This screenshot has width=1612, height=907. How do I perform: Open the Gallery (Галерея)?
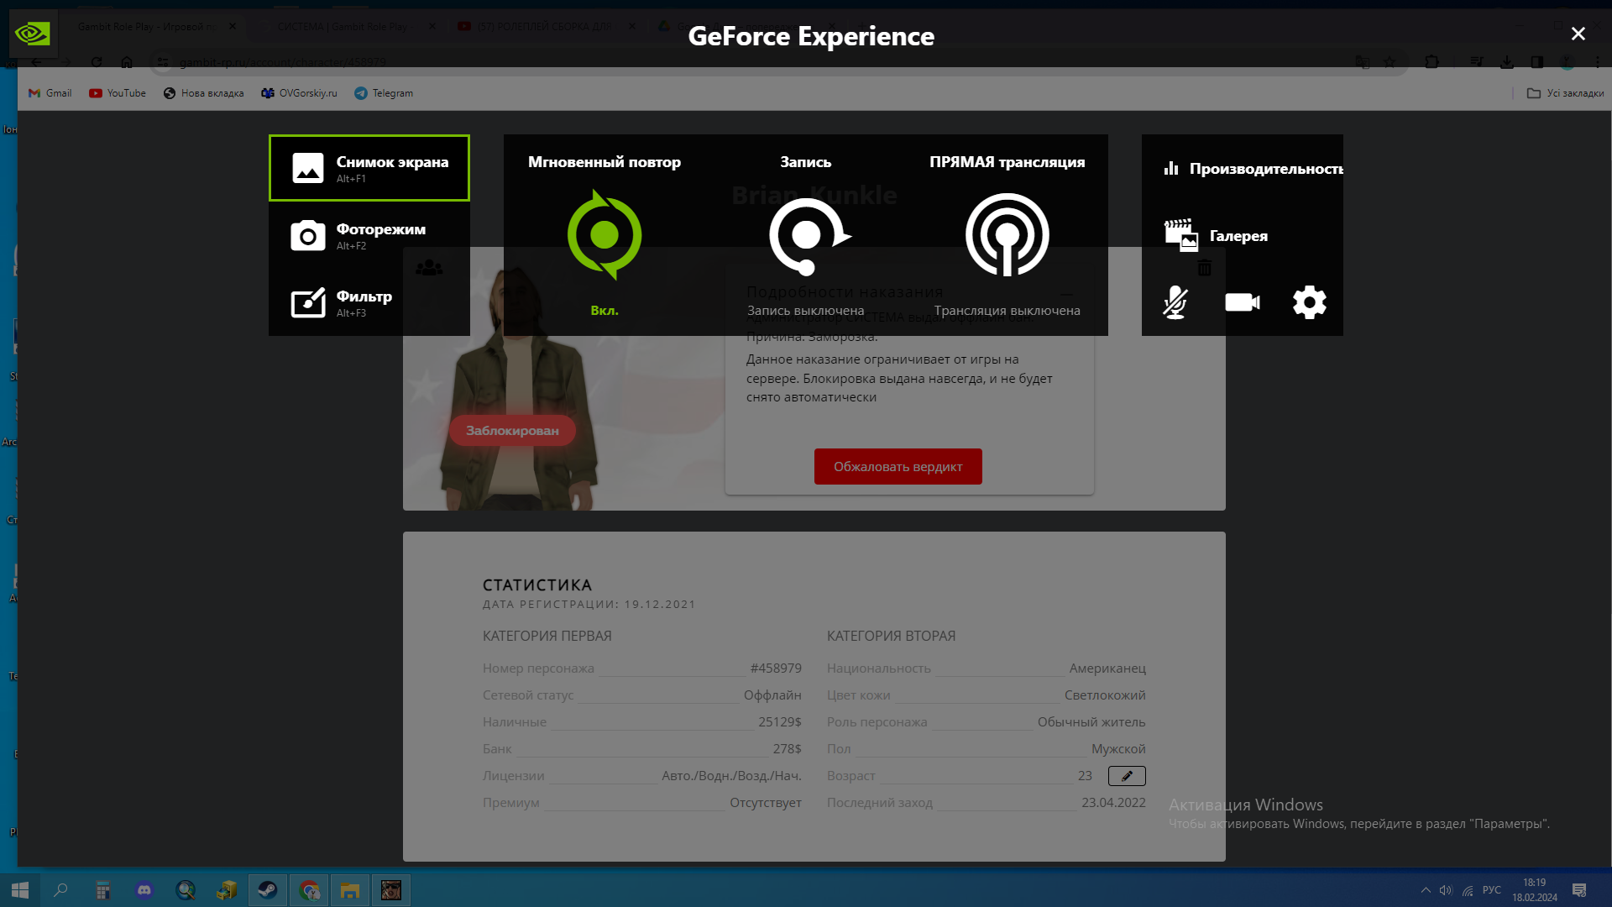[1217, 236]
